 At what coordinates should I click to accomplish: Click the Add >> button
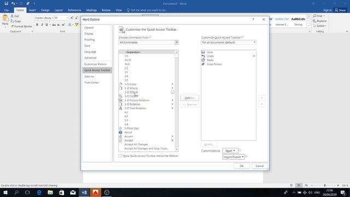tap(190, 98)
